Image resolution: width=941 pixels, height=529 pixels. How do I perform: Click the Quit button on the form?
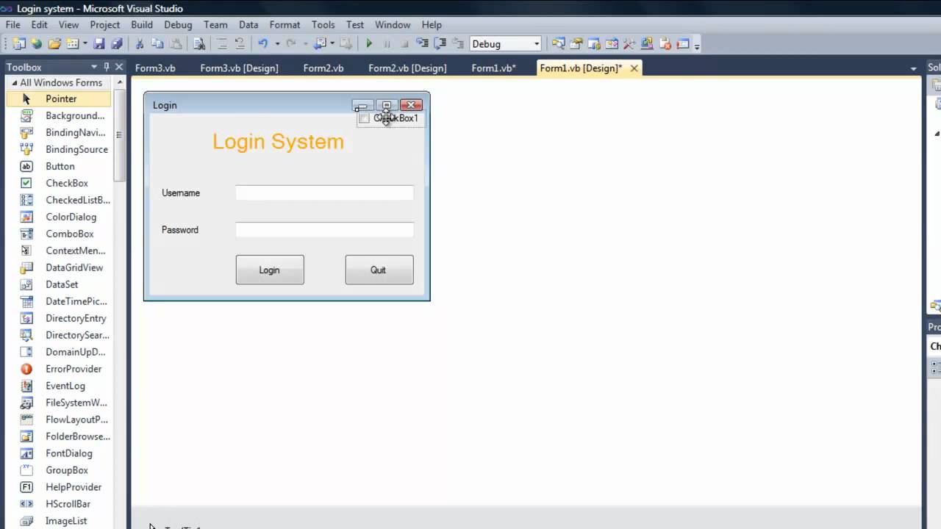click(x=379, y=270)
